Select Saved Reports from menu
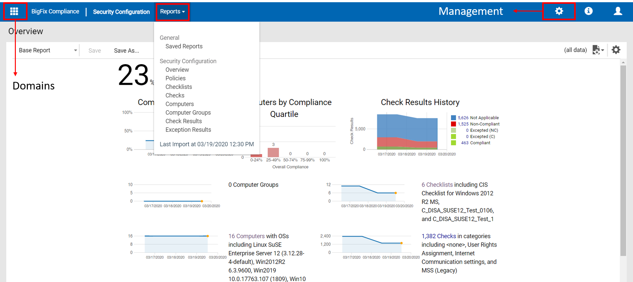Image resolution: width=633 pixels, height=282 pixels. click(184, 46)
